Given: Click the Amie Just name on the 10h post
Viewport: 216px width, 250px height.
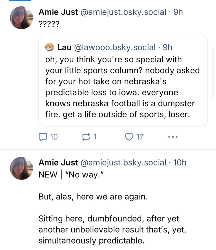Looking at the screenshot, I should [58, 162].
